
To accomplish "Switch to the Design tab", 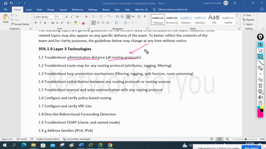I will 51,10.
